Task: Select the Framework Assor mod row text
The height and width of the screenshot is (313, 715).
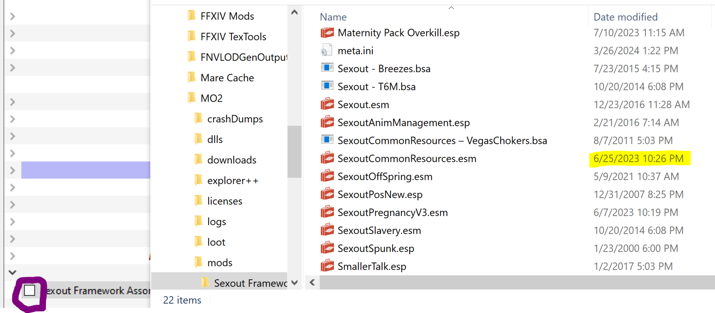Action: click(x=98, y=290)
